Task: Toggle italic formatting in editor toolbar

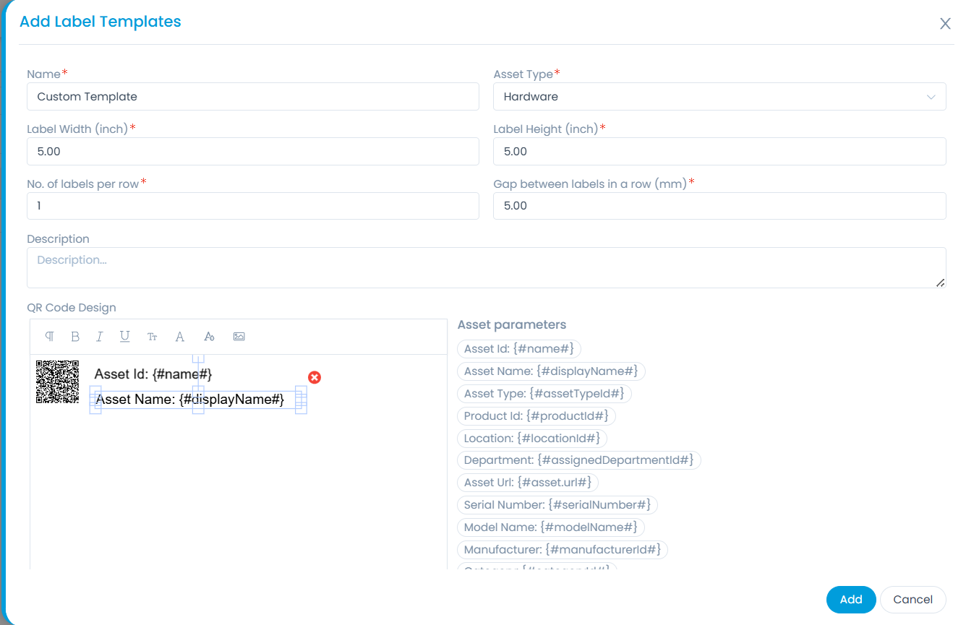Action: point(100,337)
